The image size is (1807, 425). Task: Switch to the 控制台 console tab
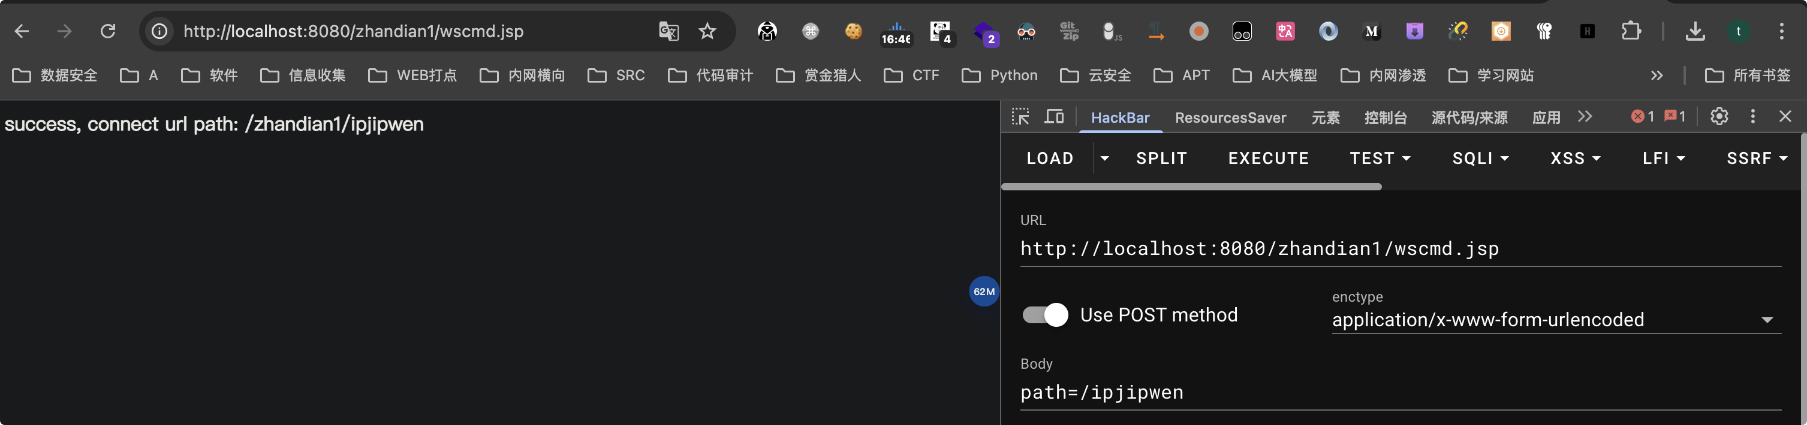click(1385, 118)
